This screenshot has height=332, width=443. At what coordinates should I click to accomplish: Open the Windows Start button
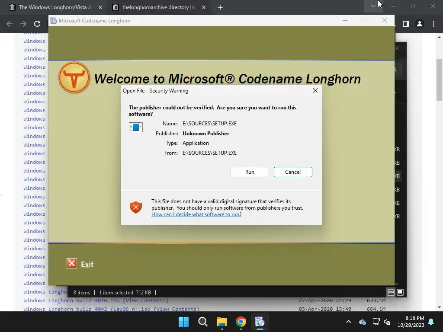pos(183,322)
